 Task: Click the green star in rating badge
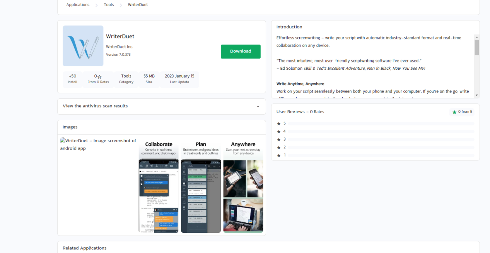pos(454,112)
